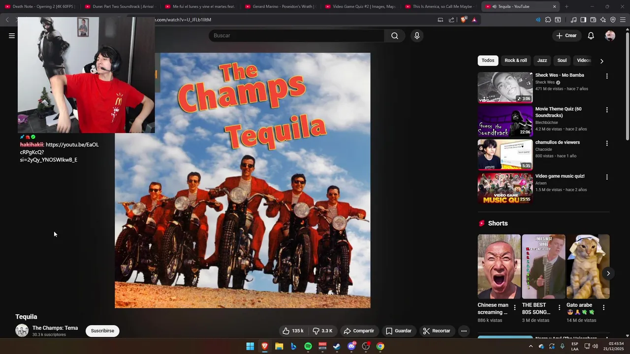Open options for Sheck Wes - Mo Bamba
The height and width of the screenshot is (354, 630).
point(606,76)
